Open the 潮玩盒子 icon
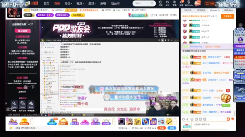The image size is (245, 137). [x=74, y=121]
